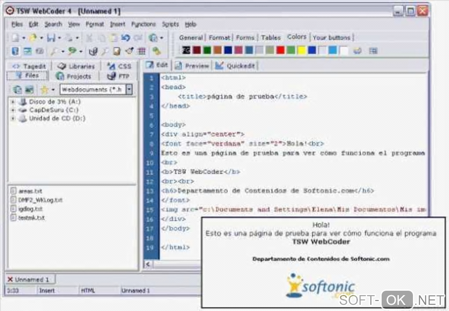The height and width of the screenshot is (311, 449).
Task: Click the editor's left horizontal scroll arrow
Action: tap(148, 264)
